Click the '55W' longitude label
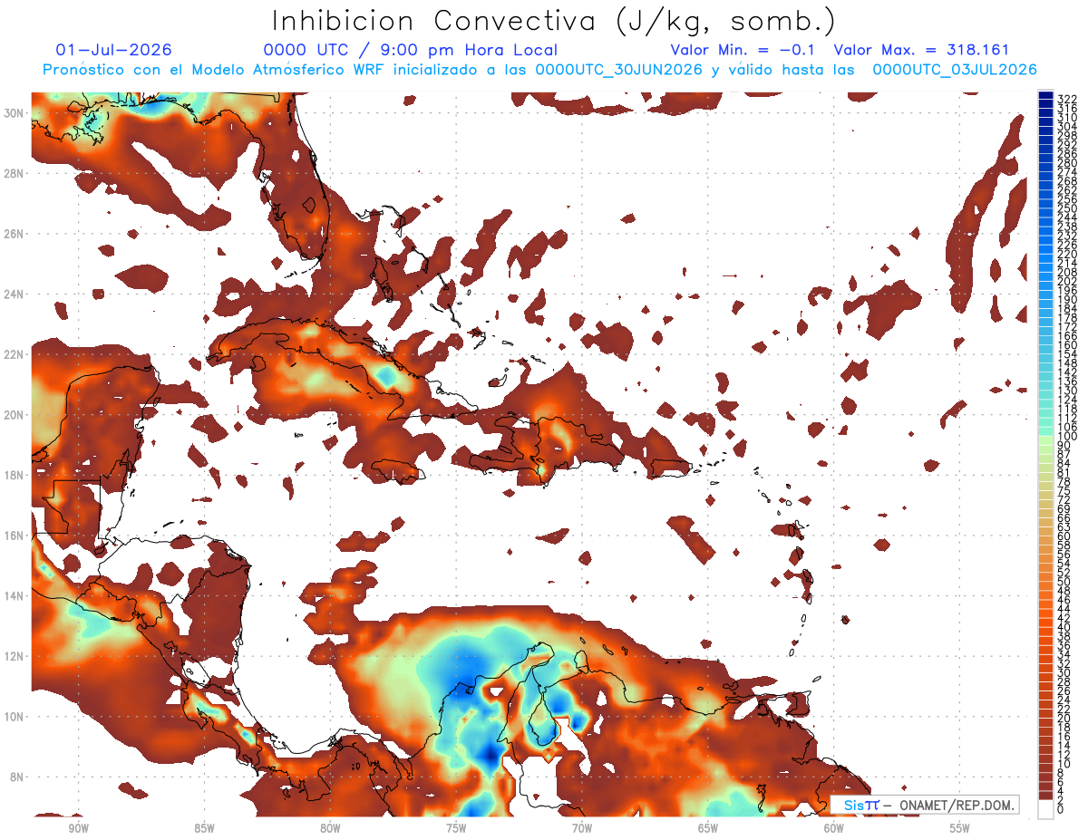The width and height of the screenshot is (1088, 840). coord(960,828)
